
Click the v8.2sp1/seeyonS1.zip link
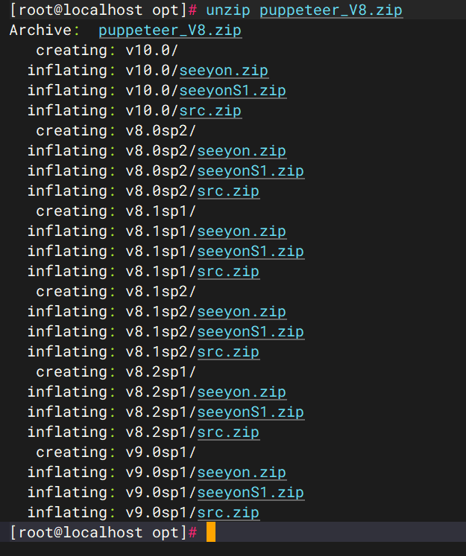click(251, 412)
